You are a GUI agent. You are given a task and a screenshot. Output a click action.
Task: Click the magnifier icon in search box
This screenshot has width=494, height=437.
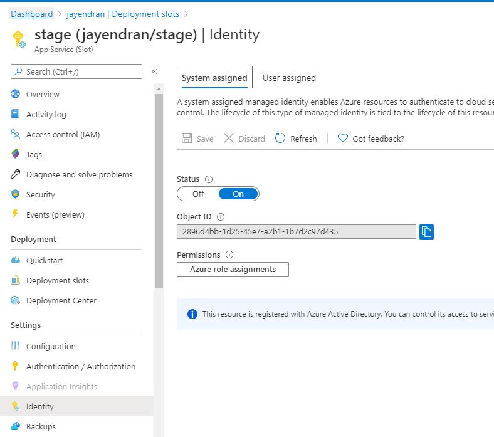pyautogui.click(x=19, y=71)
